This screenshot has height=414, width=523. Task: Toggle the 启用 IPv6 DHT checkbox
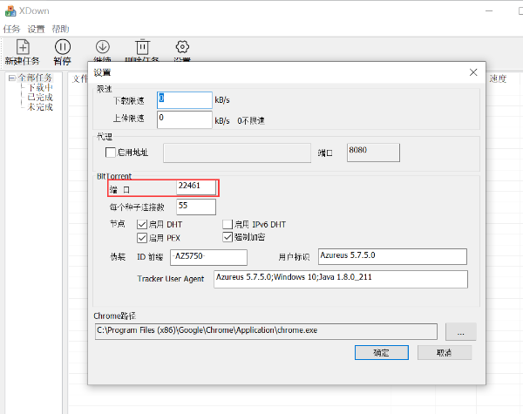click(x=228, y=224)
